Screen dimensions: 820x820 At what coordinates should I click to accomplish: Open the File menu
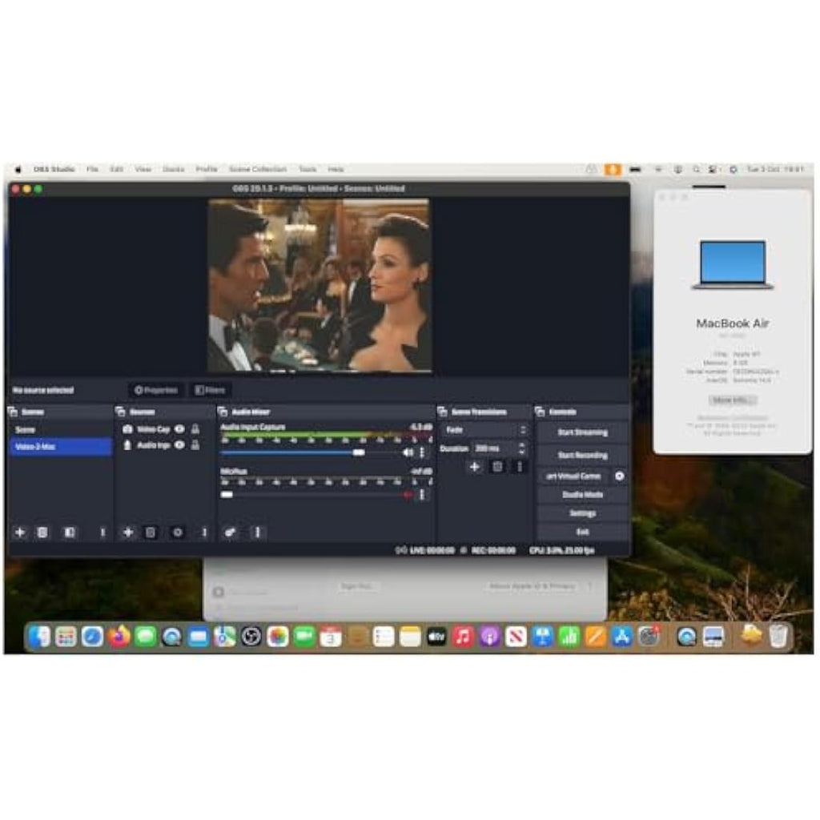pos(93,169)
